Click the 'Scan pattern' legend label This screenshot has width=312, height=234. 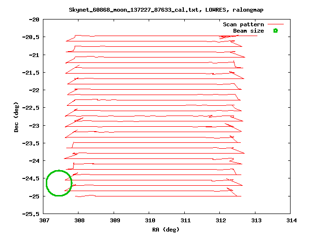[x=243, y=24]
